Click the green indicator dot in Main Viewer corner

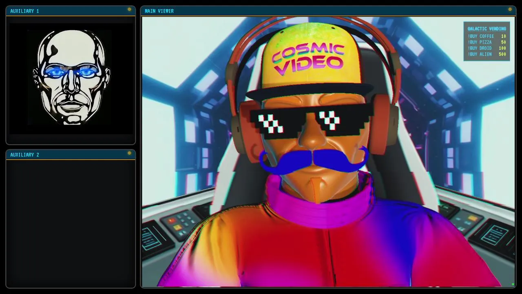[x=513, y=284]
